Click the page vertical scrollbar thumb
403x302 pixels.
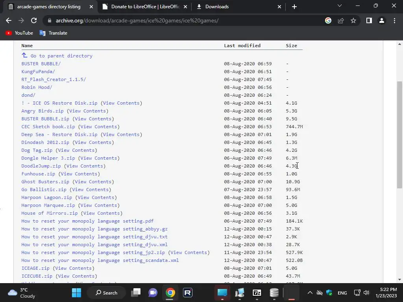(x=399, y=135)
